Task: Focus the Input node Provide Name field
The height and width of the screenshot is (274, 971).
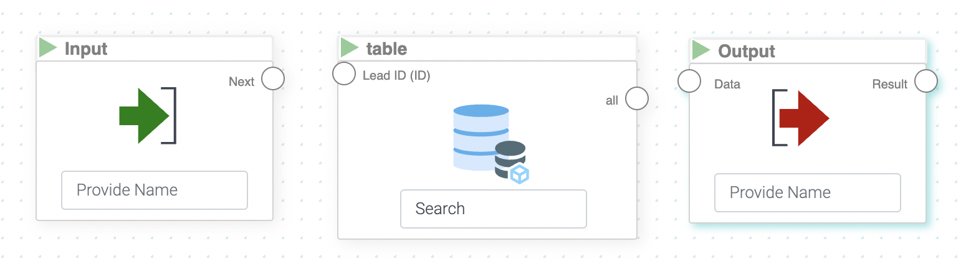Action: click(155, 191)
